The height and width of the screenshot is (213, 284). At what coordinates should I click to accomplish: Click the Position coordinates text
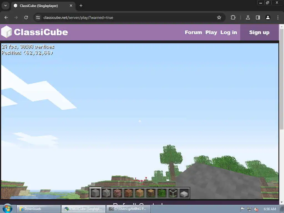tap(27, 53)
